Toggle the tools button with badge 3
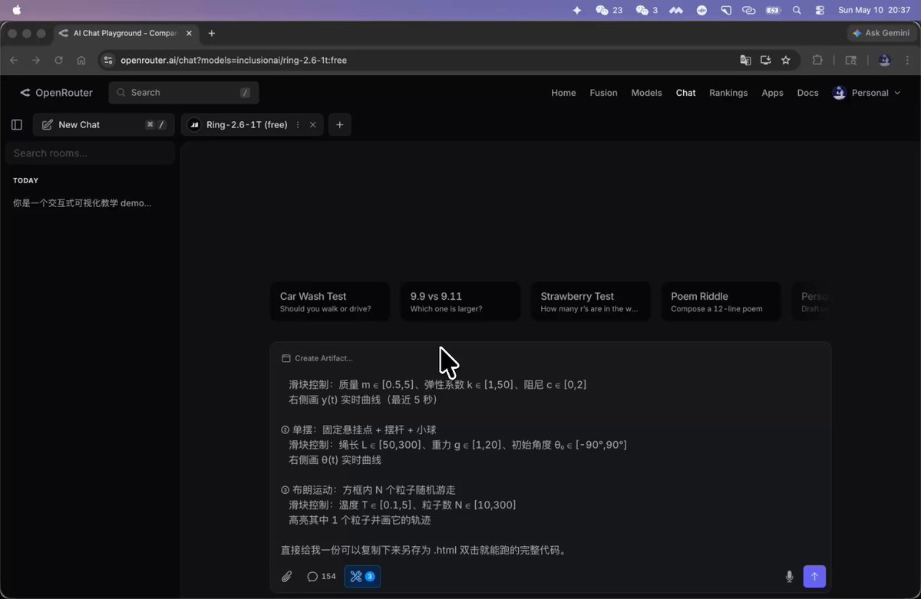 point(362,576)
